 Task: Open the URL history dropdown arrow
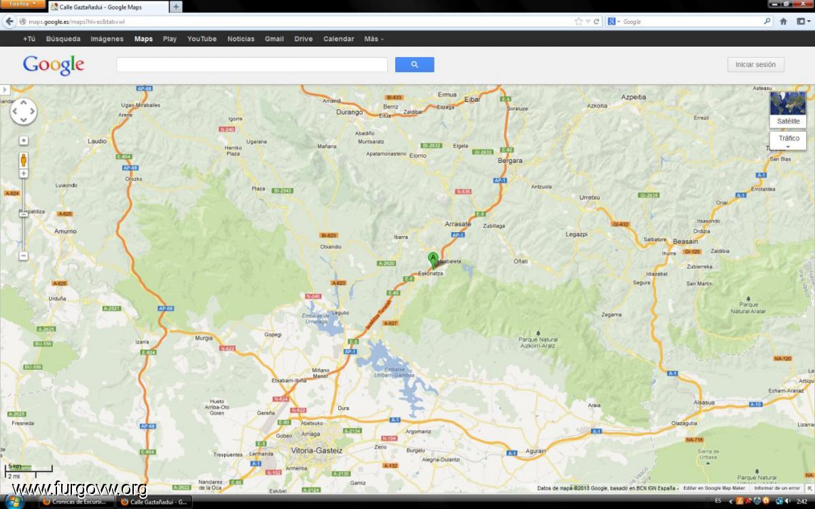(588, 22)
